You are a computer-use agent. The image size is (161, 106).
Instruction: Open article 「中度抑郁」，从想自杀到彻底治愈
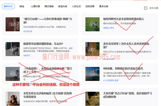coord(48,70)
